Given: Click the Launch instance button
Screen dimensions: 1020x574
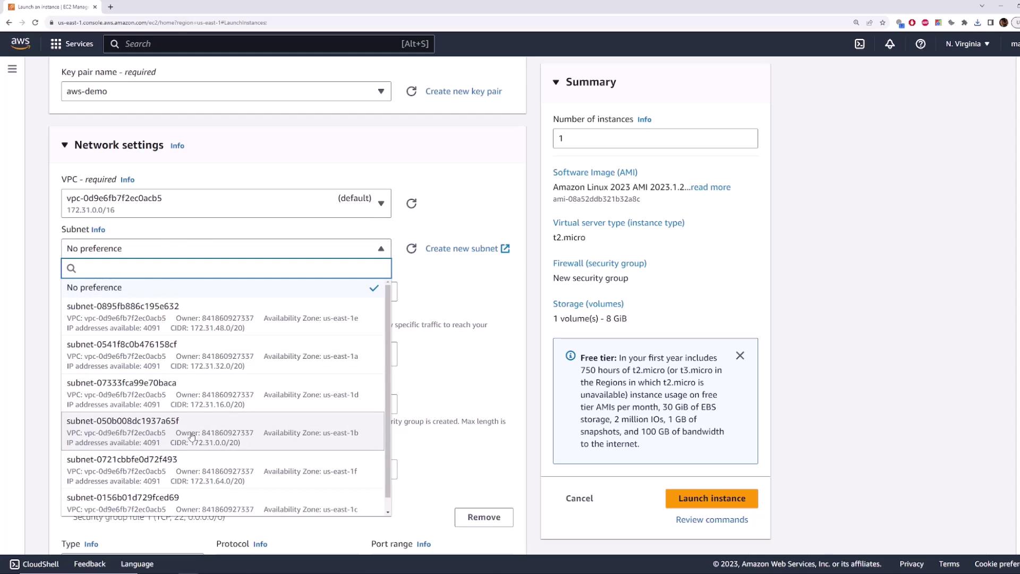Looking at the screenshot, I should (x=711, y=499).
